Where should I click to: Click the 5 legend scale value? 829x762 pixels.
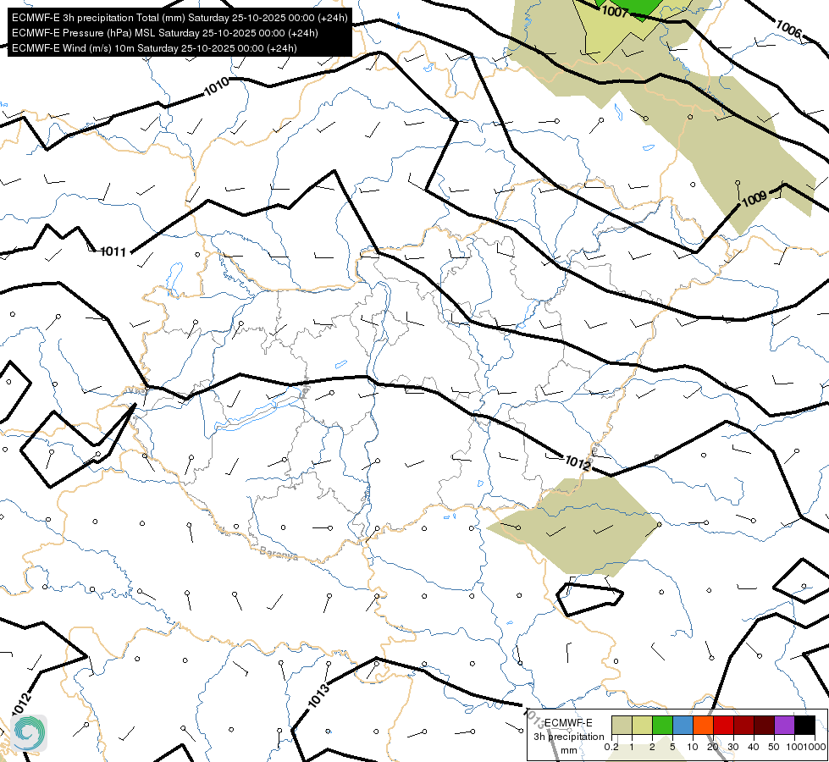672,747
